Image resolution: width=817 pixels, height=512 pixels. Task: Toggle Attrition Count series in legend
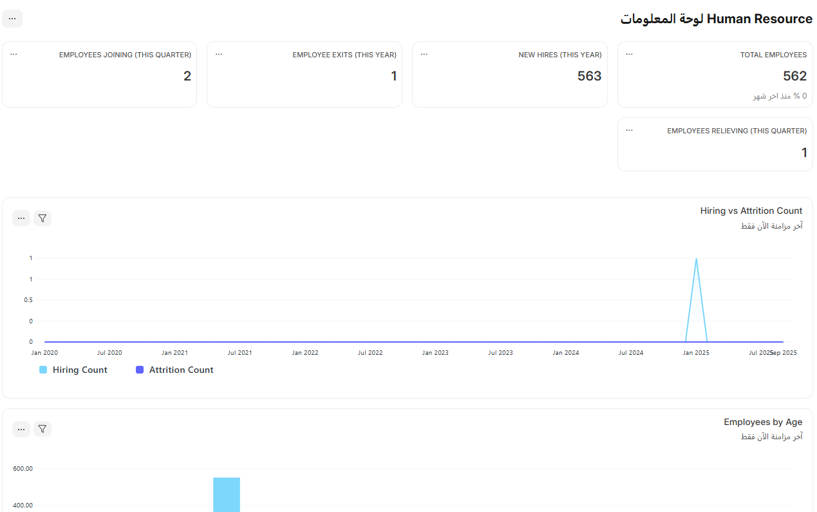point(181,370)
